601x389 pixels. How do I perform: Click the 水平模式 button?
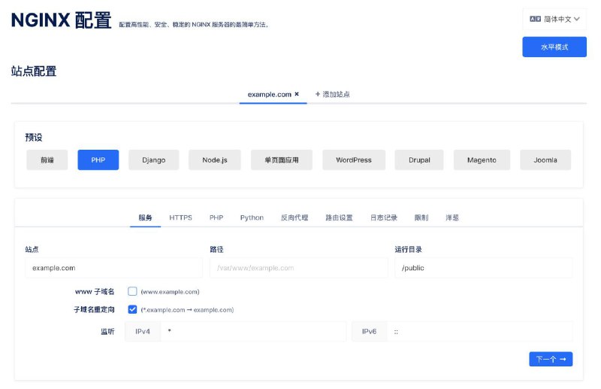[554, 47]
